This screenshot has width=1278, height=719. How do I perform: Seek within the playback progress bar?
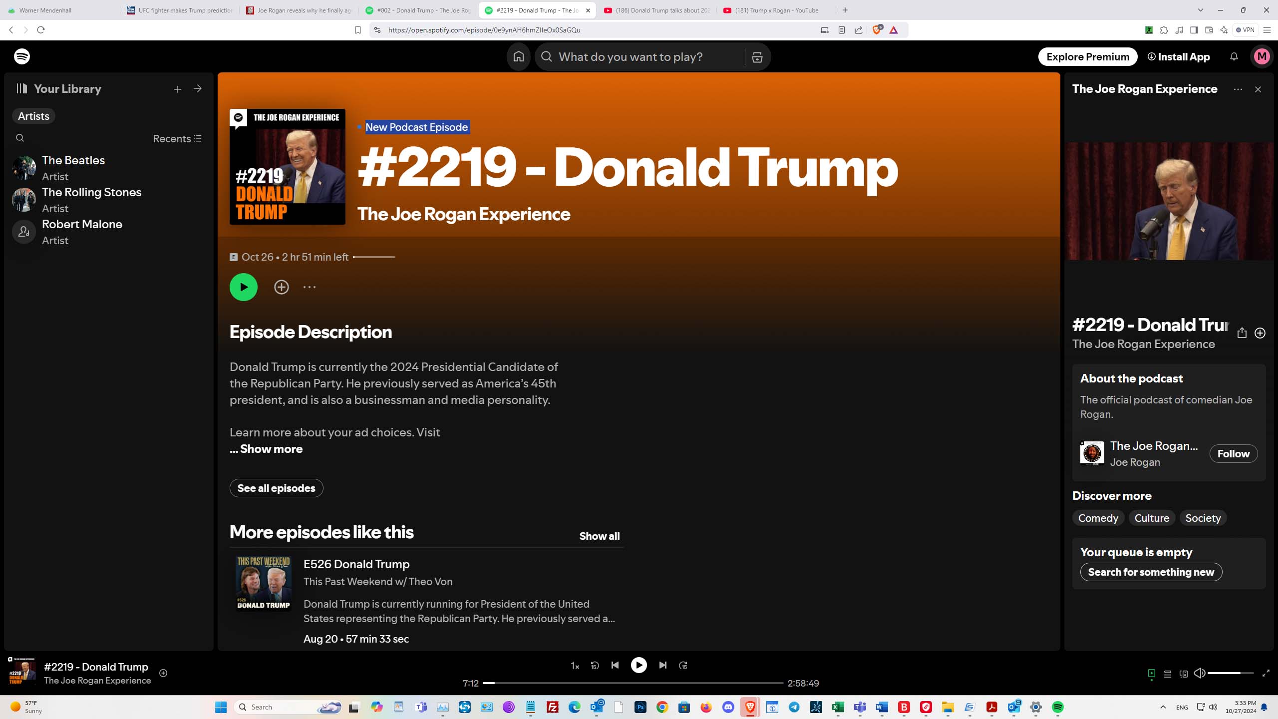click(x=633, y=683)
